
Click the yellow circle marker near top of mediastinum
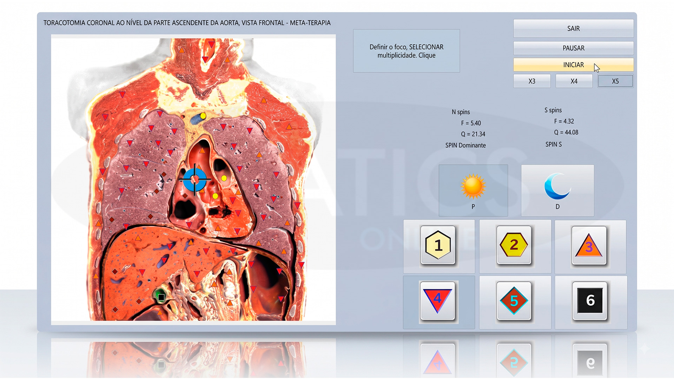click(x=203, y=116)
